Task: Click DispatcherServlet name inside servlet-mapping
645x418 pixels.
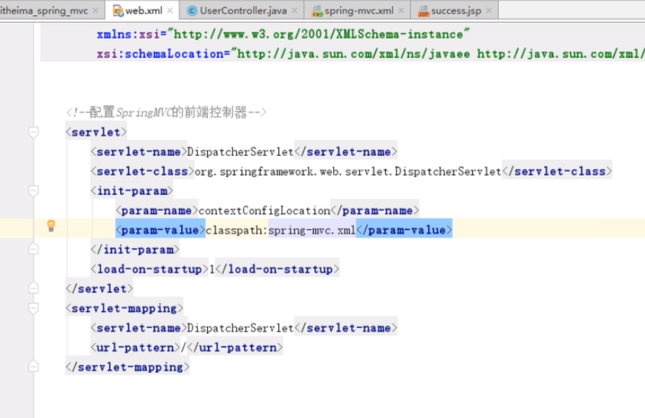Action: (x=240, y=328)
